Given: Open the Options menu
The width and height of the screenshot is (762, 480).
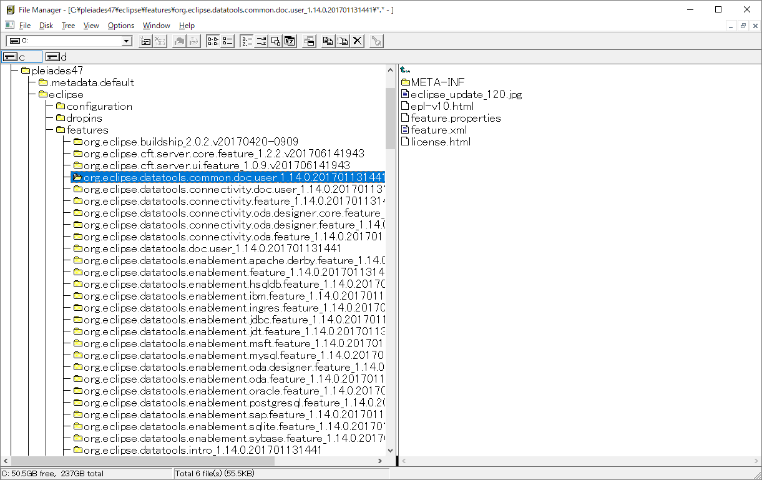Looking at the screenshot, I should tap(120, 26).
